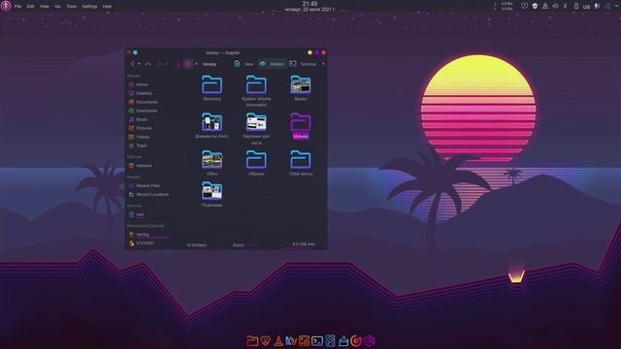The width and height of the screenshot is (621, 349).
Task: Click the Ventoy breadcrumb in the location bar
Action: pyautogui.click(x=210, y=64)
